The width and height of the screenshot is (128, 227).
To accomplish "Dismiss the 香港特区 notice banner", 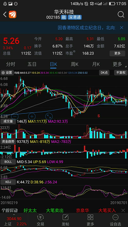I will [122, 28].
